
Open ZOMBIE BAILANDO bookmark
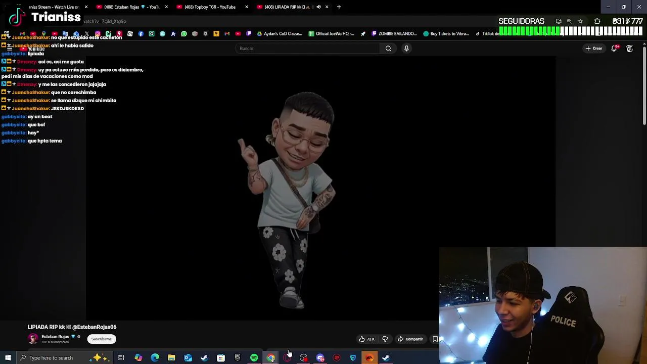point(393,34)
